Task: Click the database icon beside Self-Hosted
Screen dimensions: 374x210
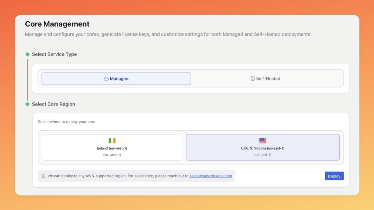Action: pyautogui.click(x=253, y=79)
